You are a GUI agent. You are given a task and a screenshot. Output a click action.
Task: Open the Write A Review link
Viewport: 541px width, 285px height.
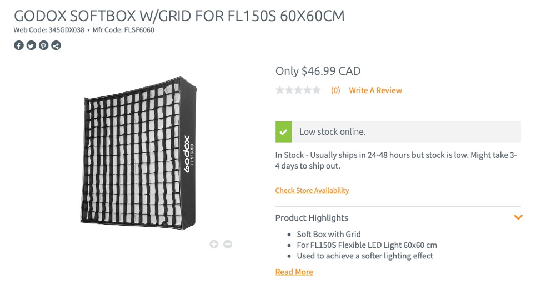tap(375, 90)
